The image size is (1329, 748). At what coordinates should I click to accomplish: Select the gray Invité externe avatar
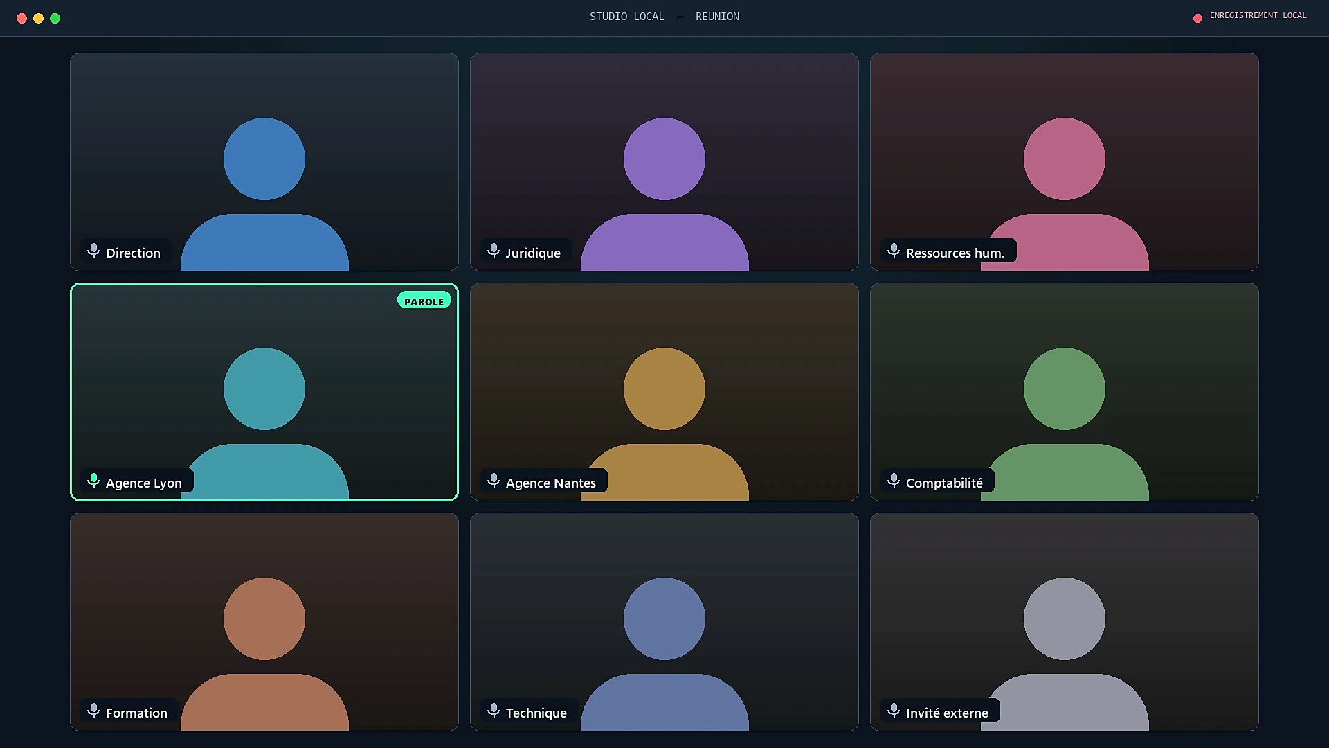[1065, 654]
